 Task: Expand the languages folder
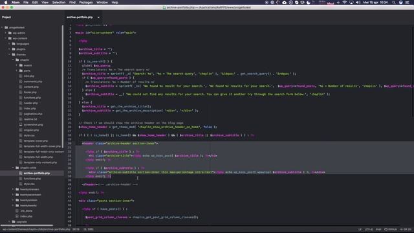point(9,44)
